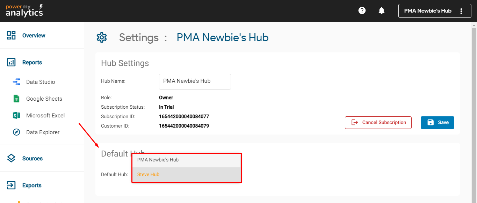
Task: Click the Hub Name input field
Action: [x=195, y=81]
